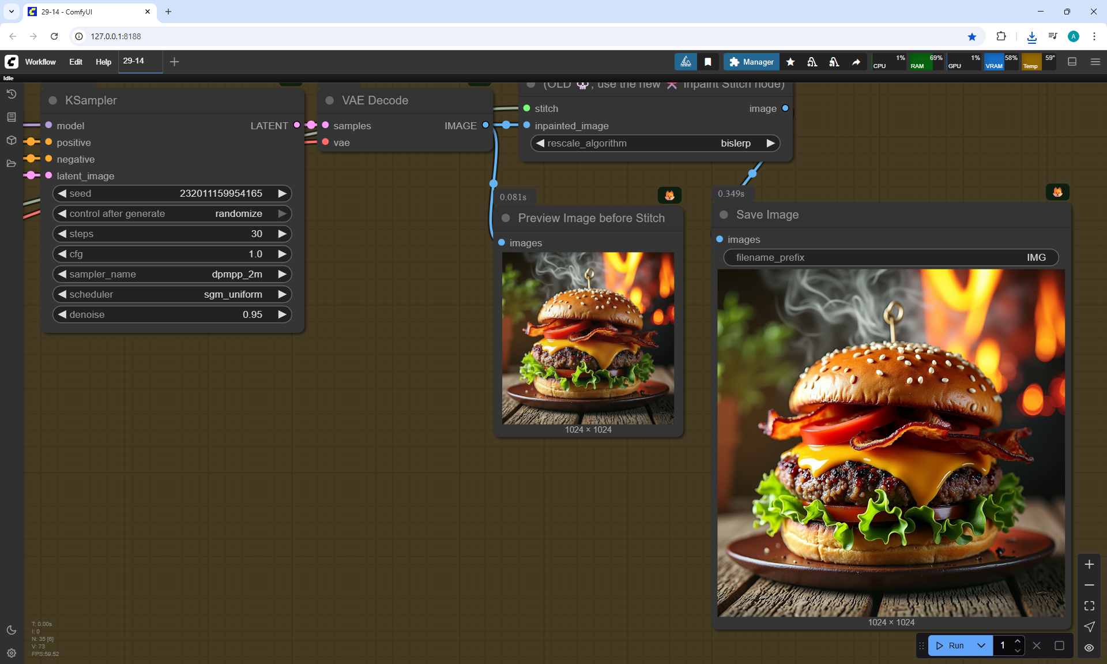Click the share arrow icon in toolbar

tap(856, 62)
